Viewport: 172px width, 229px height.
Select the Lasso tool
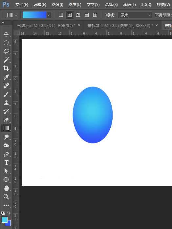point(6,51)
